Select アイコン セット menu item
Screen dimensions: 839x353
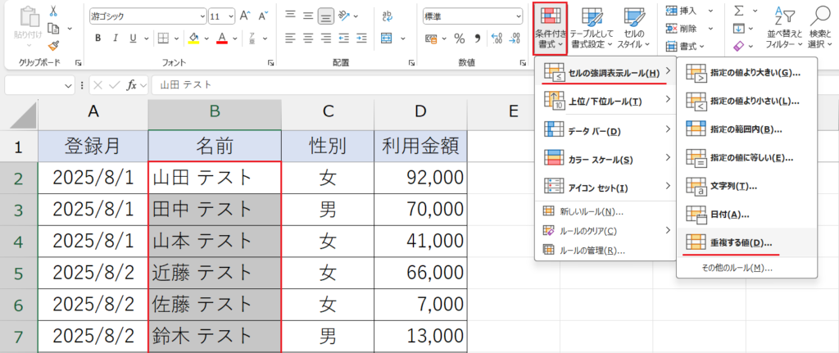pos(605,187)
